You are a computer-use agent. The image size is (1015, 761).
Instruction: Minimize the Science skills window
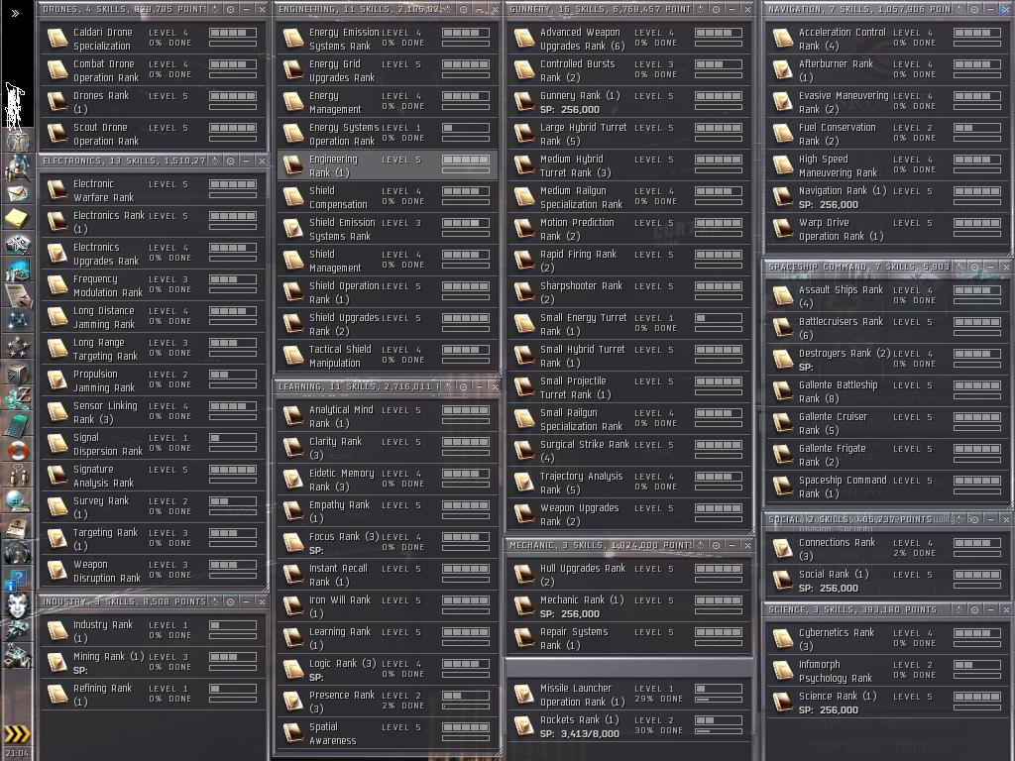click(x=990, y=609)
